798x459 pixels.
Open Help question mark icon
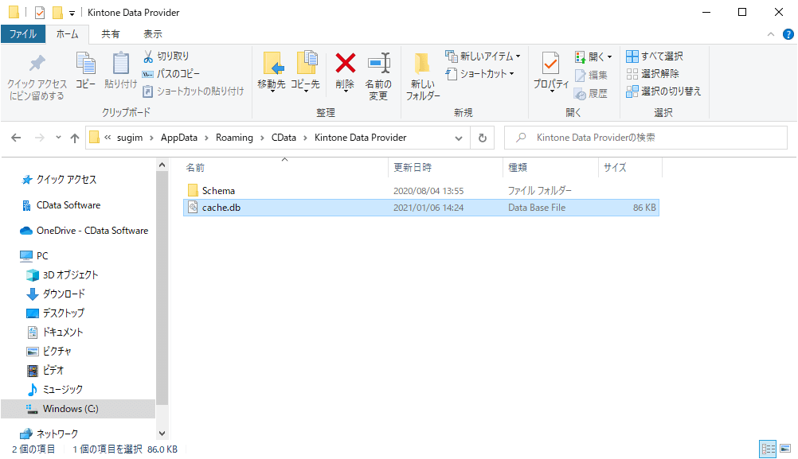788,34
